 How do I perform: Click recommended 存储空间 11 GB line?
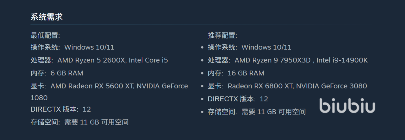[x=257, y=112]
